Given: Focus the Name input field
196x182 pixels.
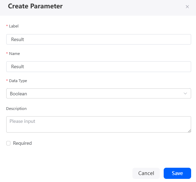Looking at the screenshot, I should tap(98, 66).
